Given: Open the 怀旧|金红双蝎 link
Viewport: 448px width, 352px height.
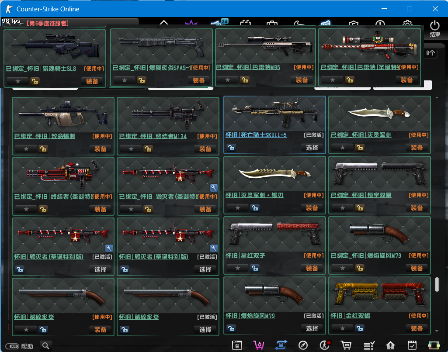Looking at the screenshot, I should point(350,315).
